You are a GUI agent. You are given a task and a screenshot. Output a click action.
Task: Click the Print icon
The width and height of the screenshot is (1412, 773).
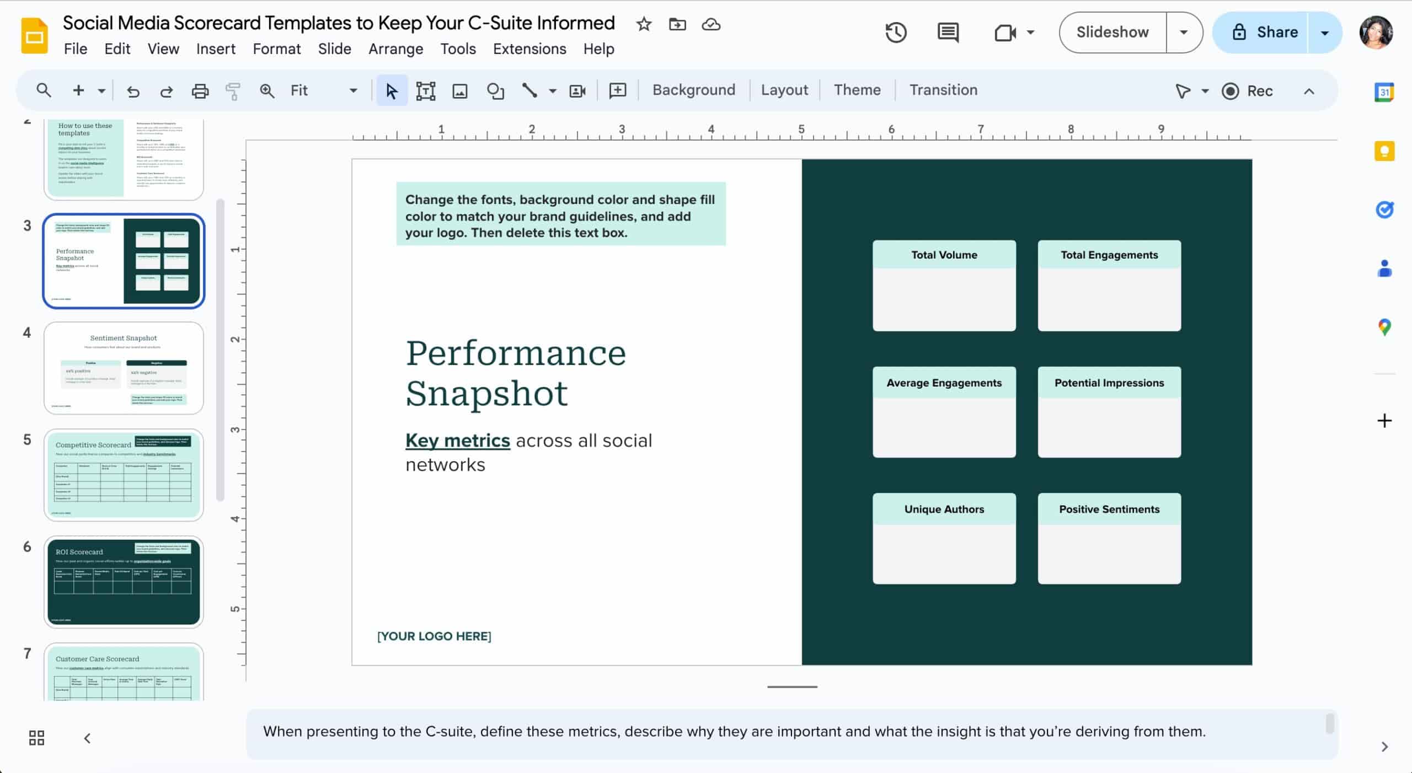coord(200,90)
